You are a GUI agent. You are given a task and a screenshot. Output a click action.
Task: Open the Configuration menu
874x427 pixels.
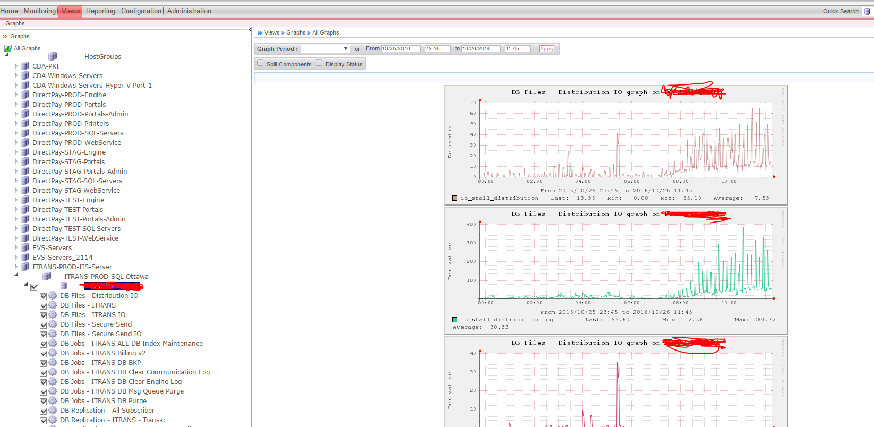(x=141, y=11)
